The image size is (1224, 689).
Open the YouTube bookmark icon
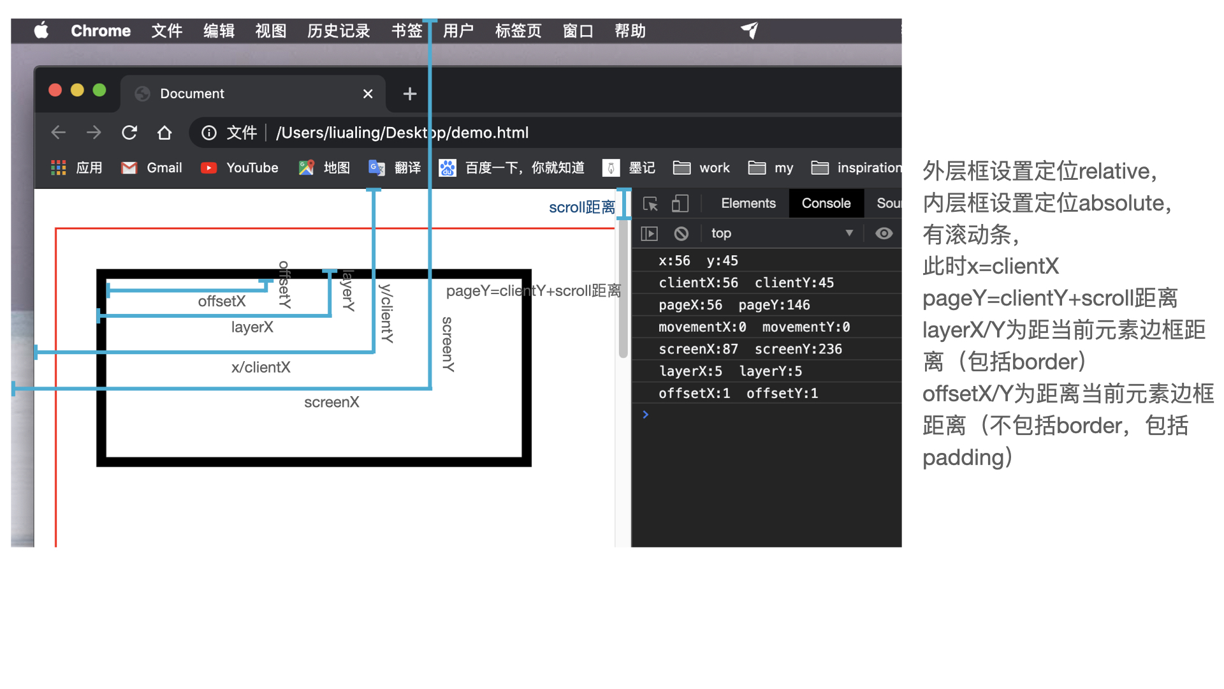[208, 167]
